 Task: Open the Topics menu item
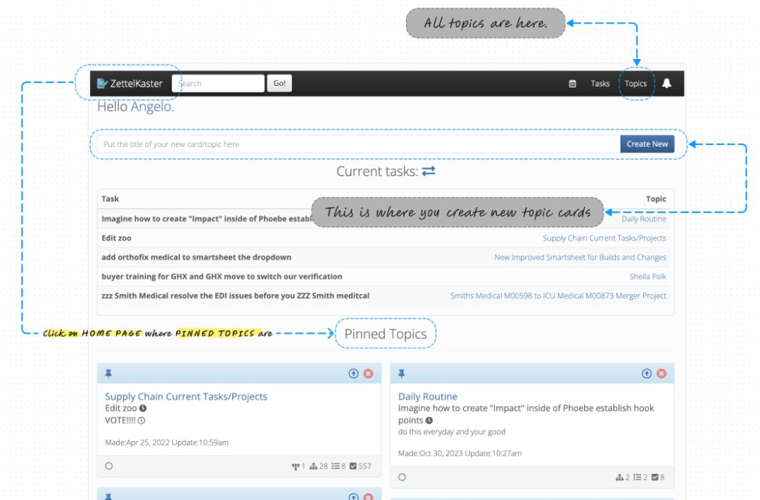[x=635, y=84]
